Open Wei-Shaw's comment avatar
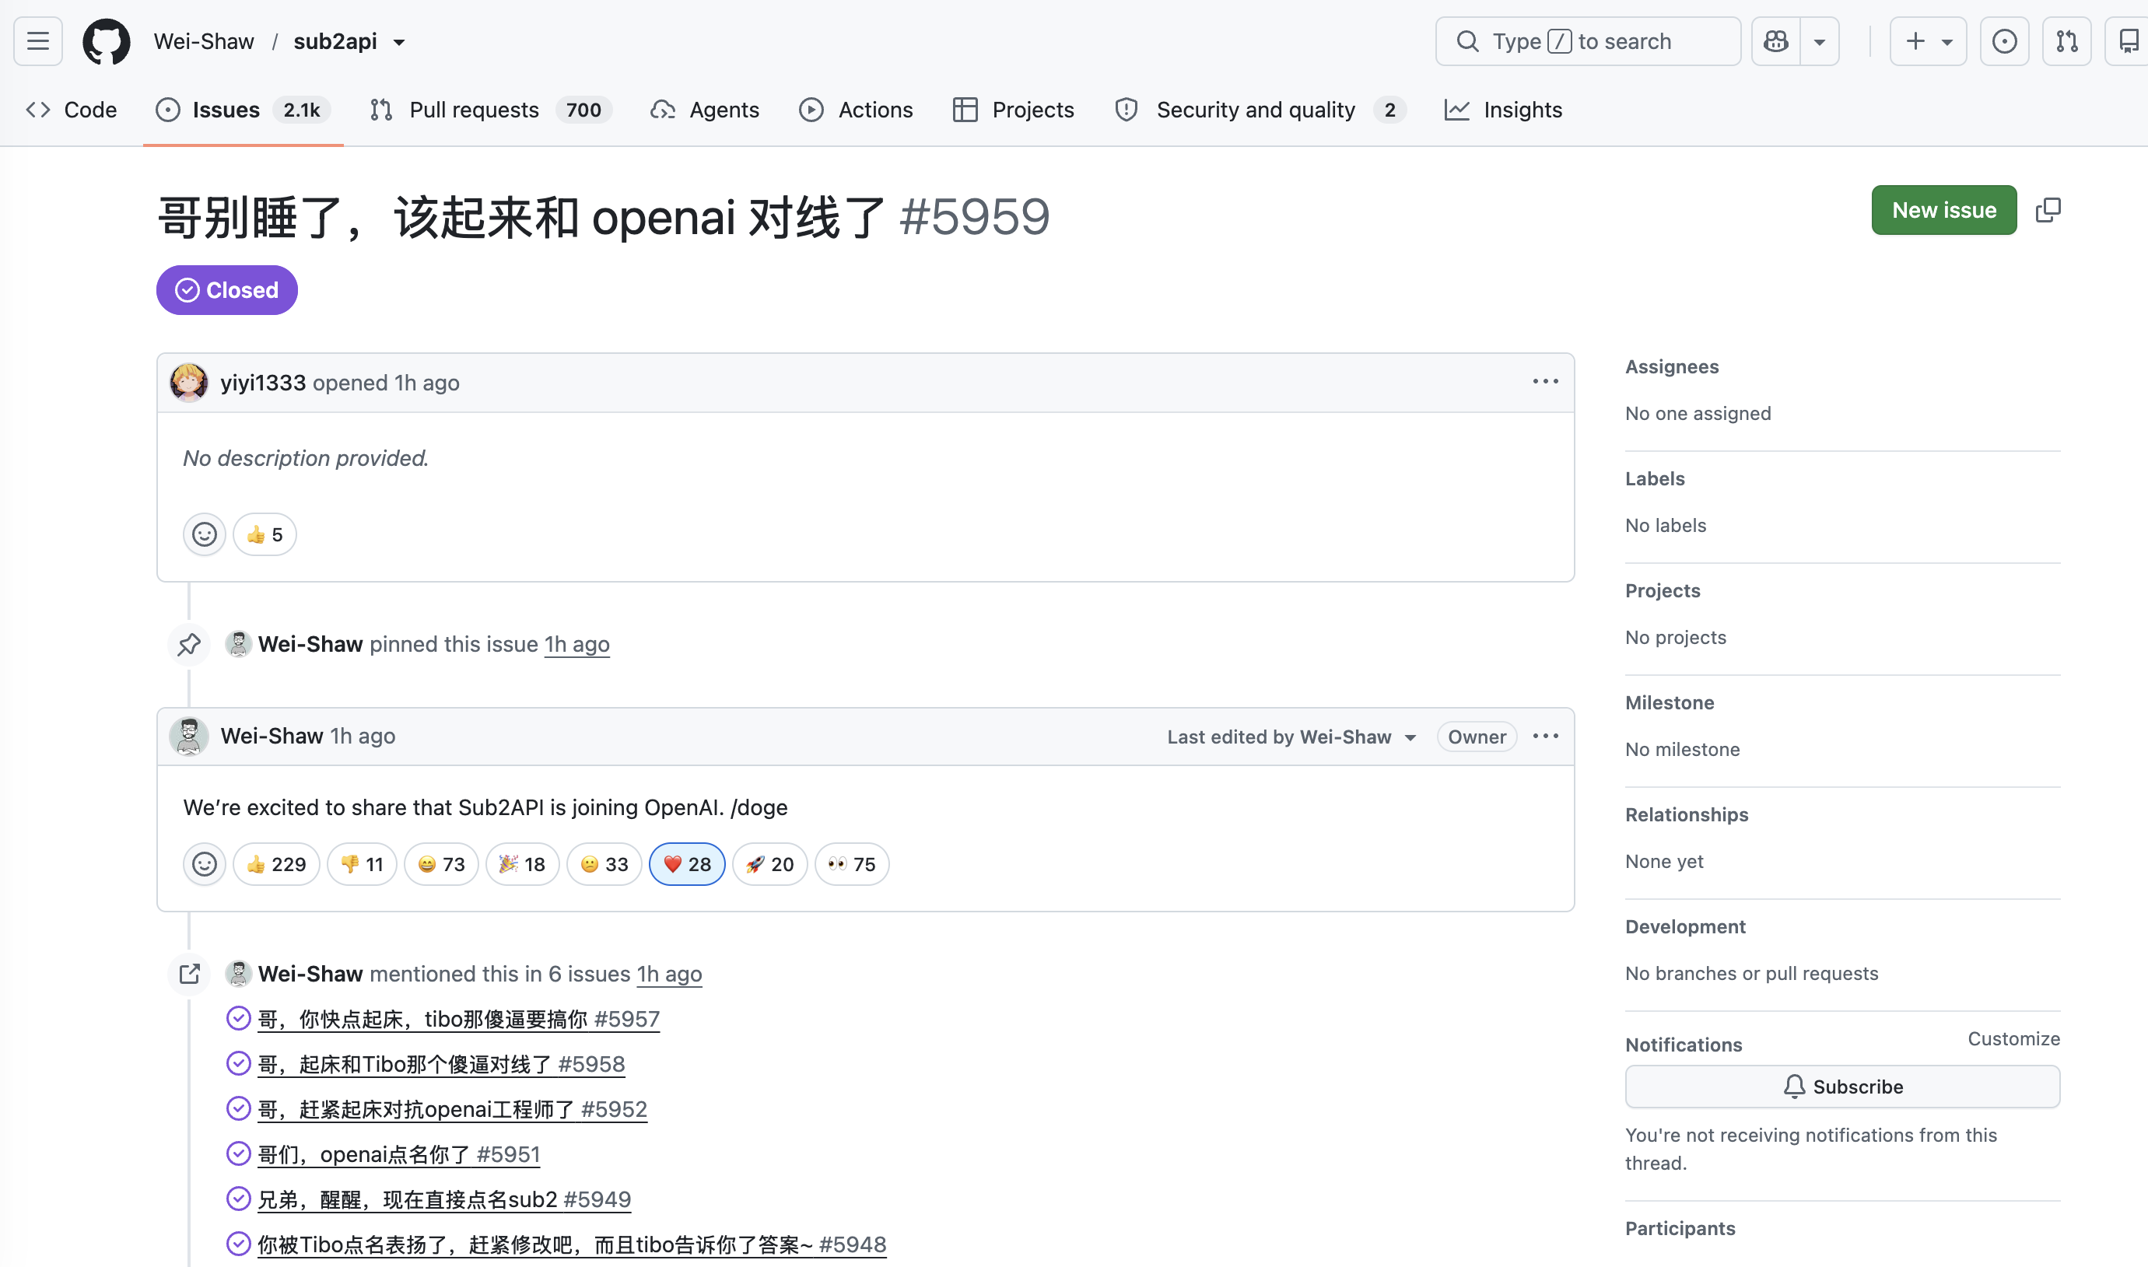Screen dimensions: 2148x1267 tap(189, 736)
